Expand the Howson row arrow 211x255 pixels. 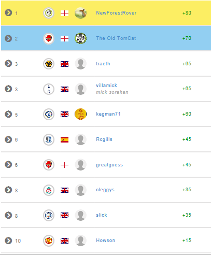click(8, 240)
